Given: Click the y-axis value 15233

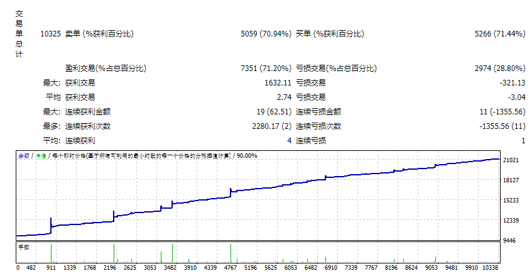Looking at the screenshot, I should [511, 201].
